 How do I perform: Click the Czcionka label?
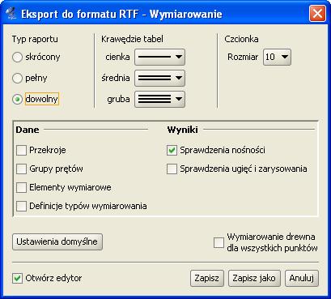(241, 39)
